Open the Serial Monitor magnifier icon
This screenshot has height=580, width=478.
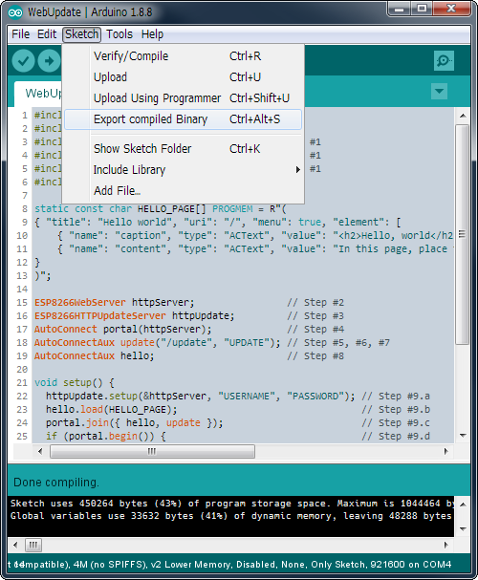[x=444, y=60]
